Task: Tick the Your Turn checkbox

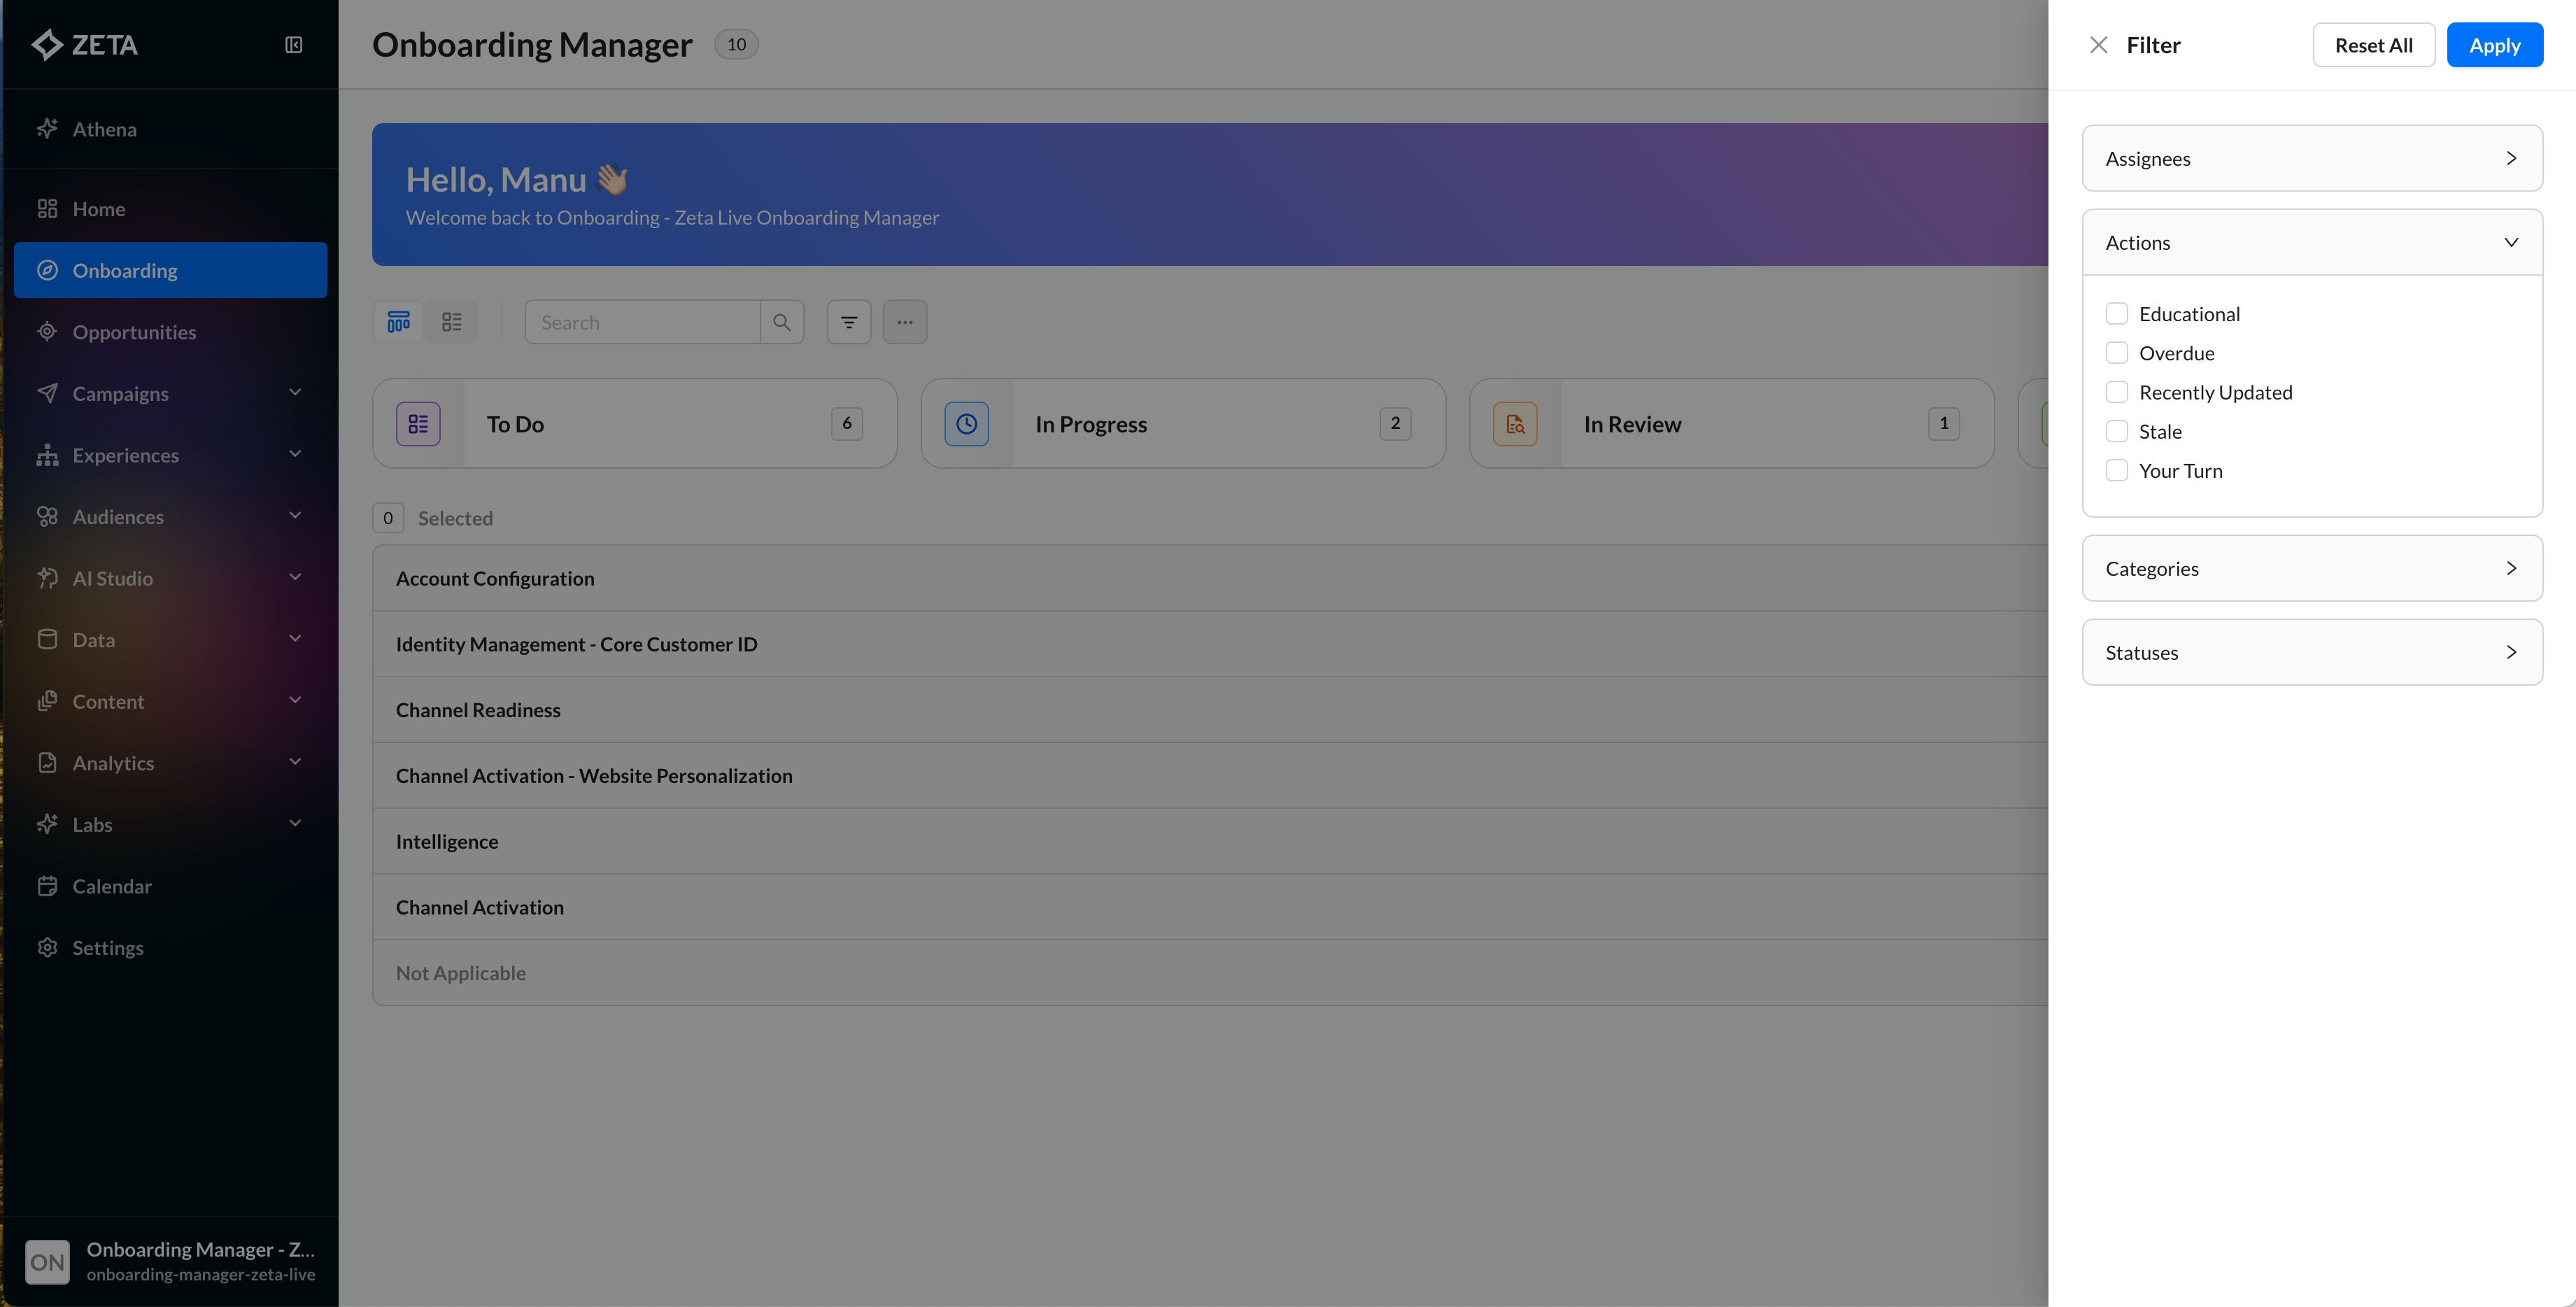Action: pyautogui.click(x=2116, y=471)
